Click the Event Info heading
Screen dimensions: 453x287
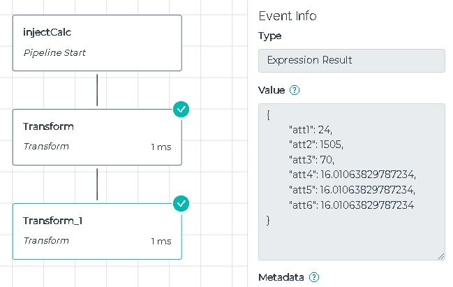coord(288,16)
